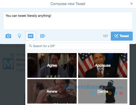Image resolution: width=136 pixels, height=105 pixels.
Task: Focus the Search for a GIF field
Action: point(77,46)
